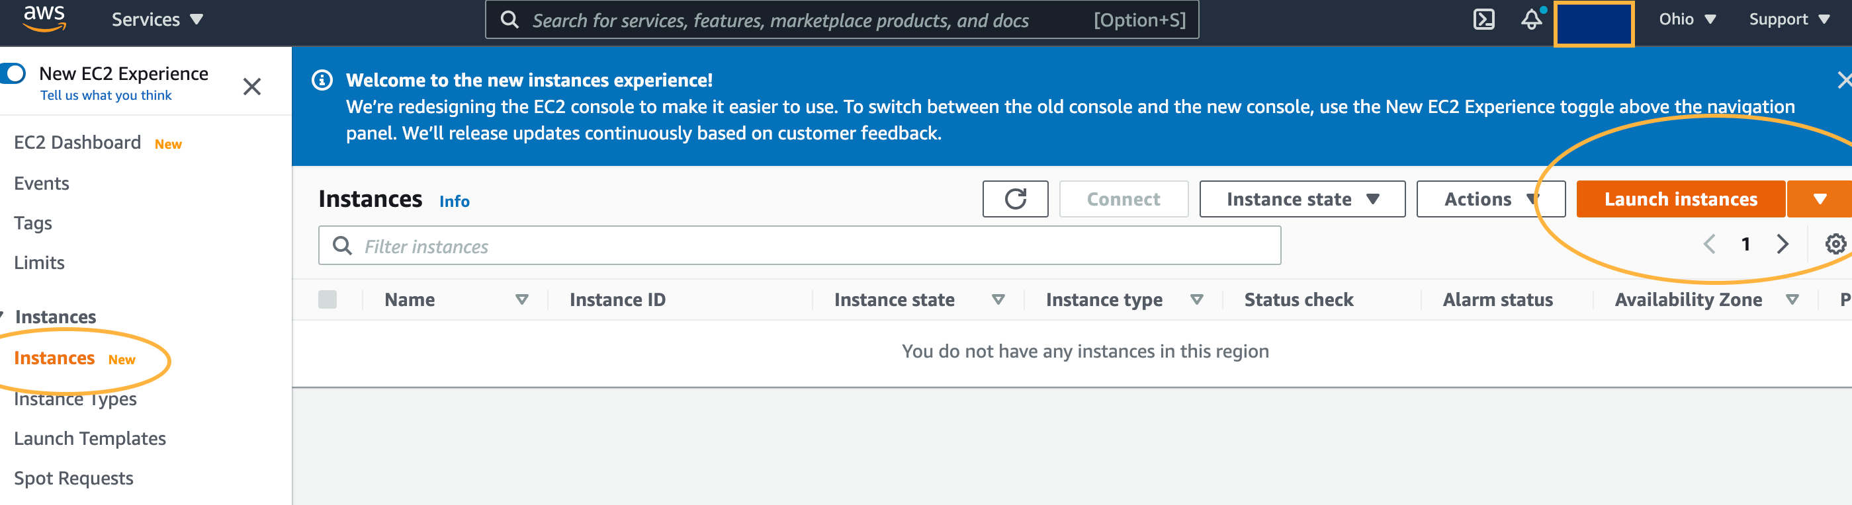The height and width of the screenshot is (505, 1852).
Task: Expand the Instance state dropdown button
Action: [x=1302, y=199]
